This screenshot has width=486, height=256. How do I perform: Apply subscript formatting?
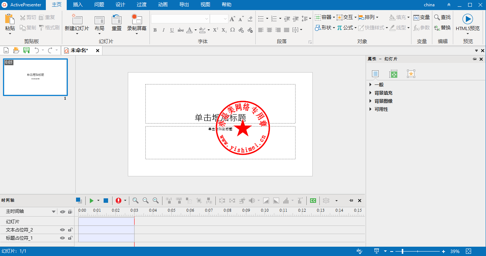click(x=224, y=30)
